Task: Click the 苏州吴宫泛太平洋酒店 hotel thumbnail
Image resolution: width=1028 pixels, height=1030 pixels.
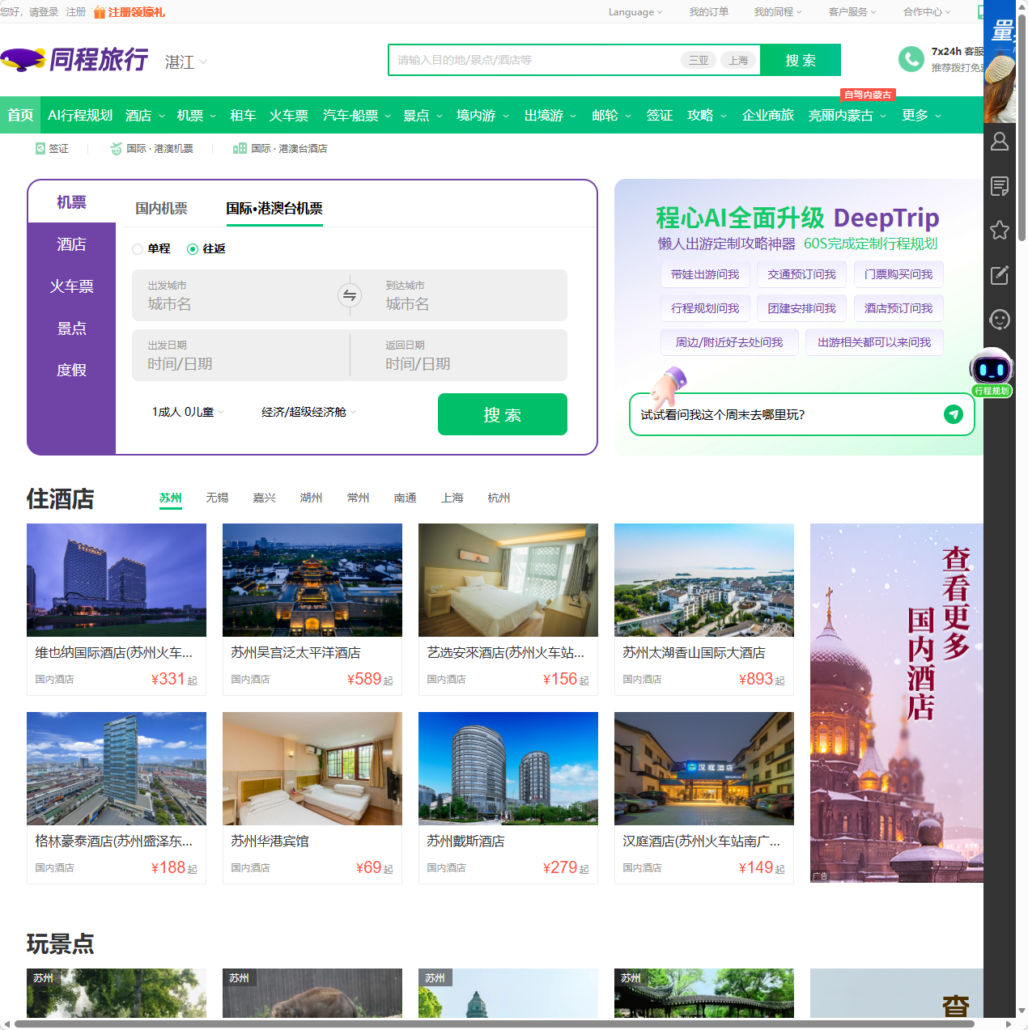Action: click(312, 580)
